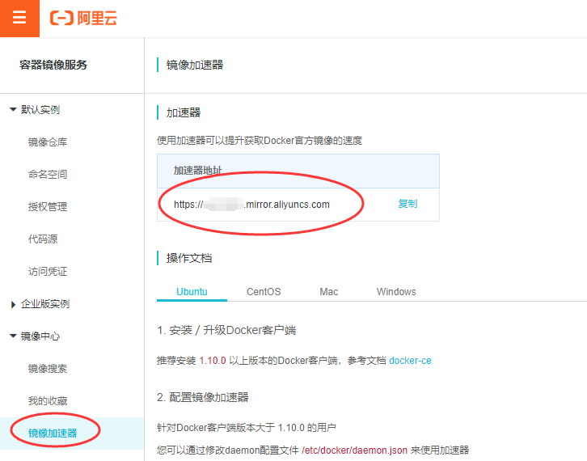Click the red 1.10.0 version text
Image resolution: width=587 pixels, height=461 pixels.
(x=213, y=361)
